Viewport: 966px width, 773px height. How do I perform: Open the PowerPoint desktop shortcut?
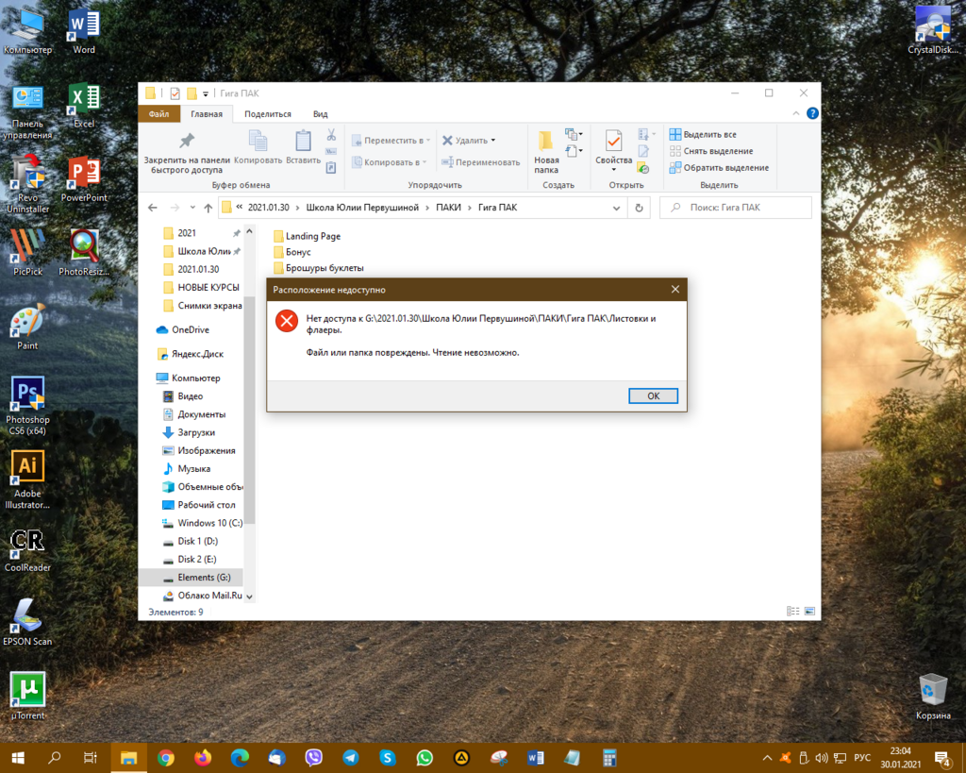point(84,179)
